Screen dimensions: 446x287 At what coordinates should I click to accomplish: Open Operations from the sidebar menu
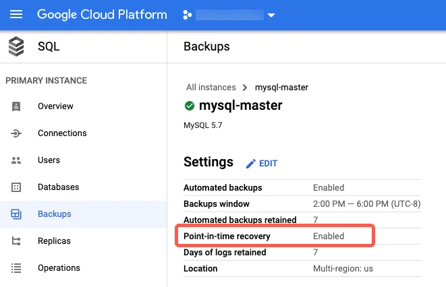[59, 268]
